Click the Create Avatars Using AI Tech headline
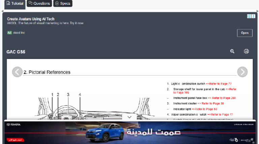This screenshot has width=259, height=144. (31, 19)
